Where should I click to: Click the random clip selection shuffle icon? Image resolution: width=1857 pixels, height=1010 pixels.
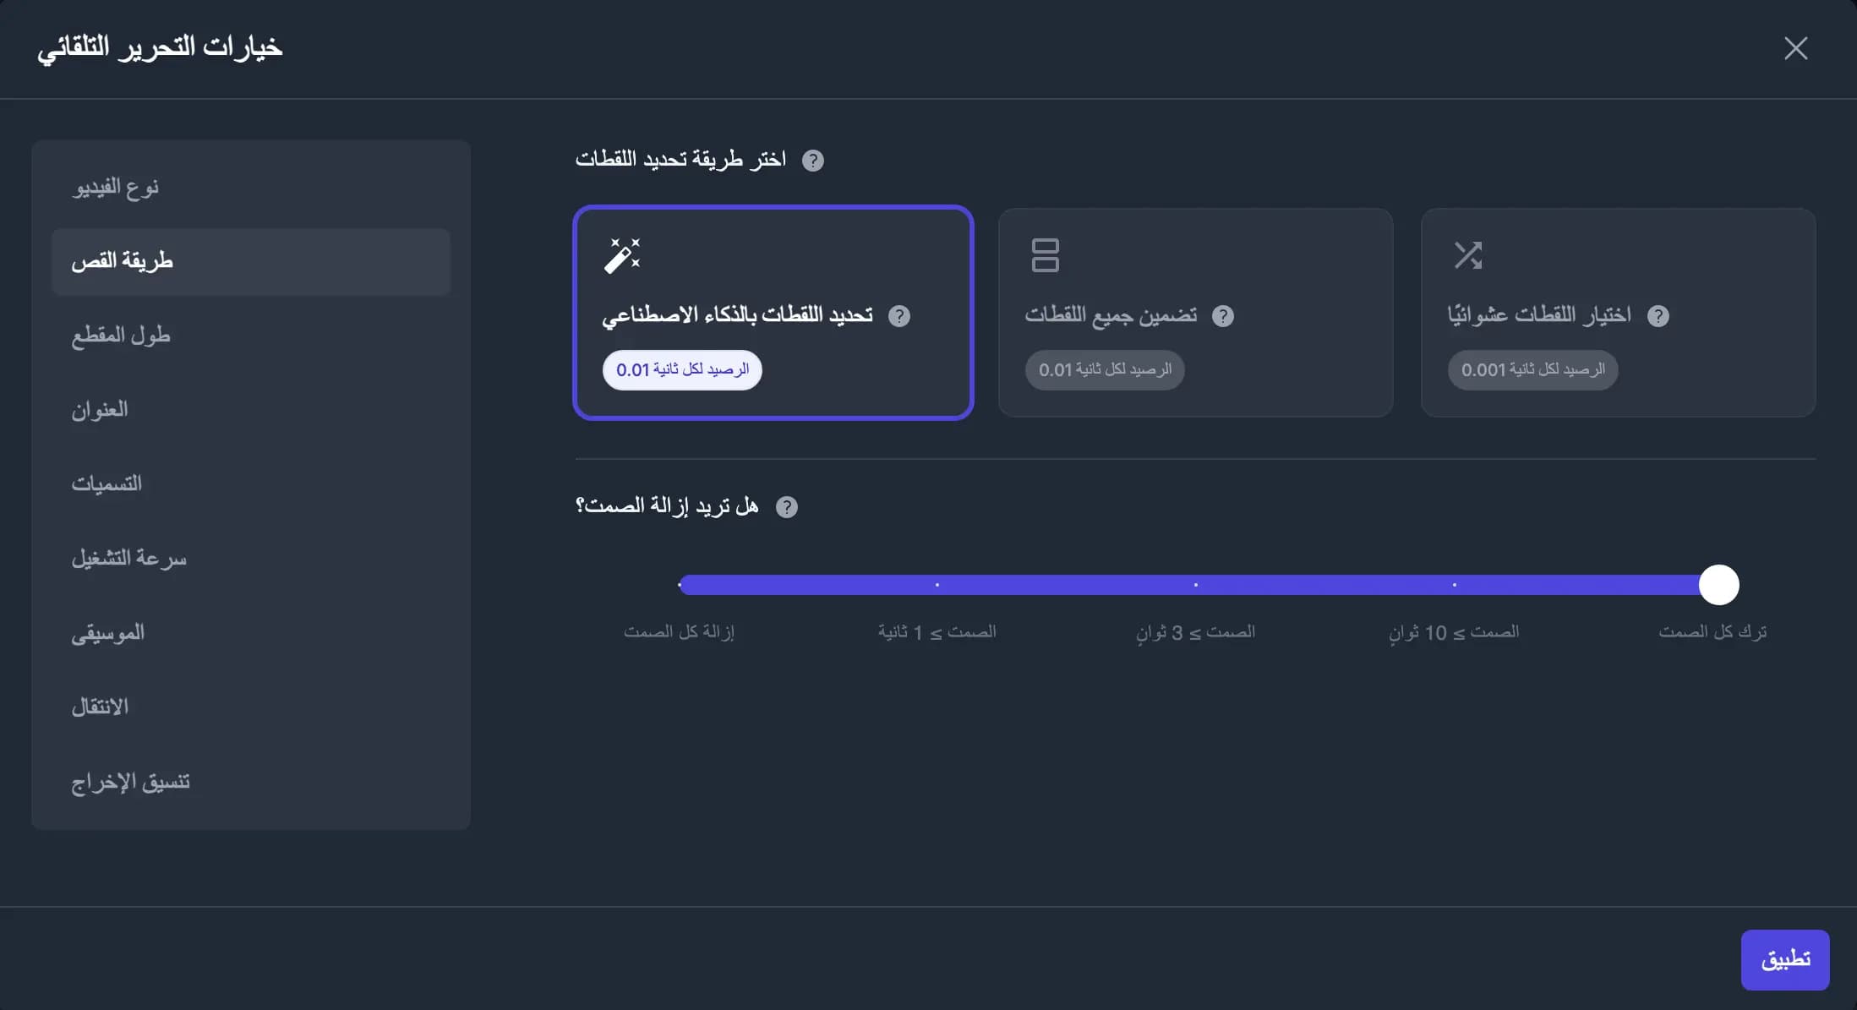pyautogui.click(x=1469, y=254)
